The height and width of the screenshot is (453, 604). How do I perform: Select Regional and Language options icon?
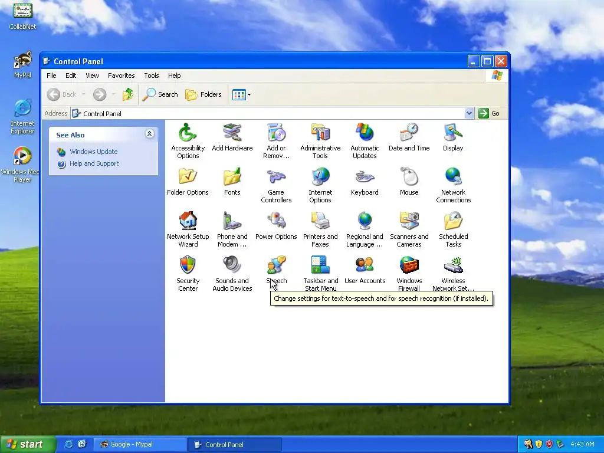(x=365, y=229)
